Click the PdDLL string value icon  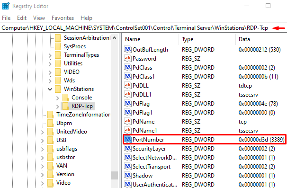point(128,86)
